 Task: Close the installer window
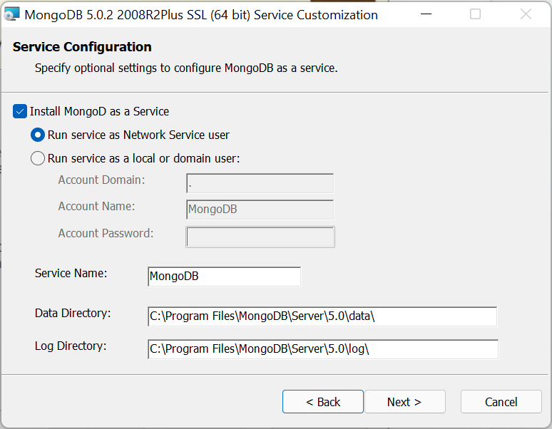pos(526,14)
